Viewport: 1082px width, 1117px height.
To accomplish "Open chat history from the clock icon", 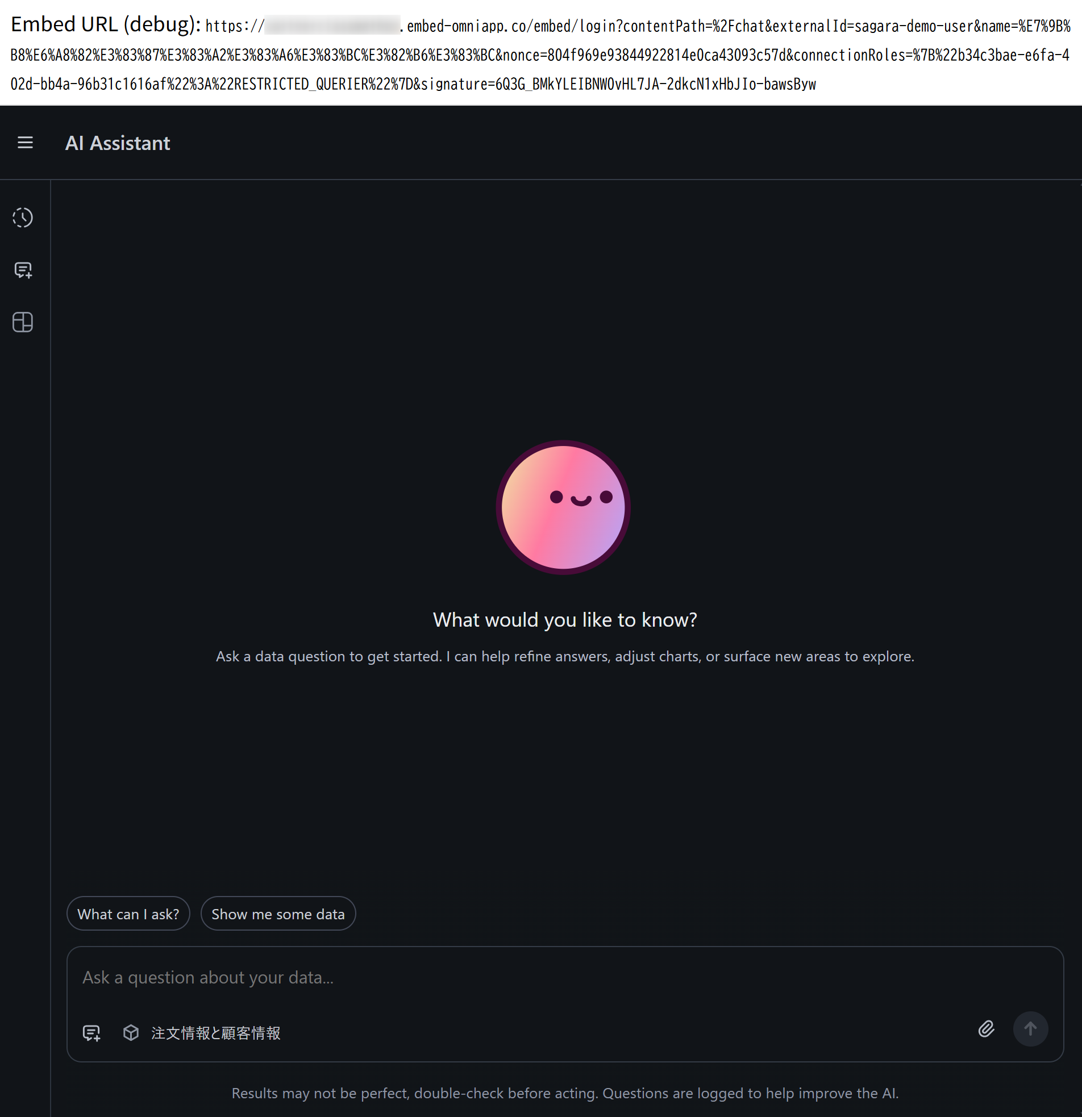I will click(23, 218).
